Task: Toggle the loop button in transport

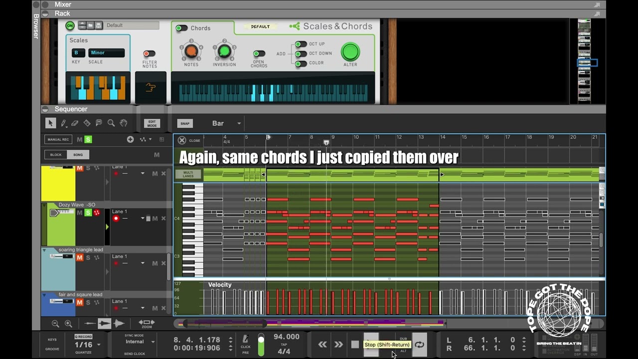Action: coord(420,345)
